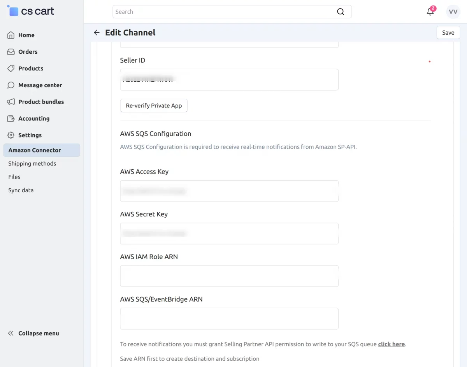
Task: Go back using the arrow icon
Action: (97, 33)
